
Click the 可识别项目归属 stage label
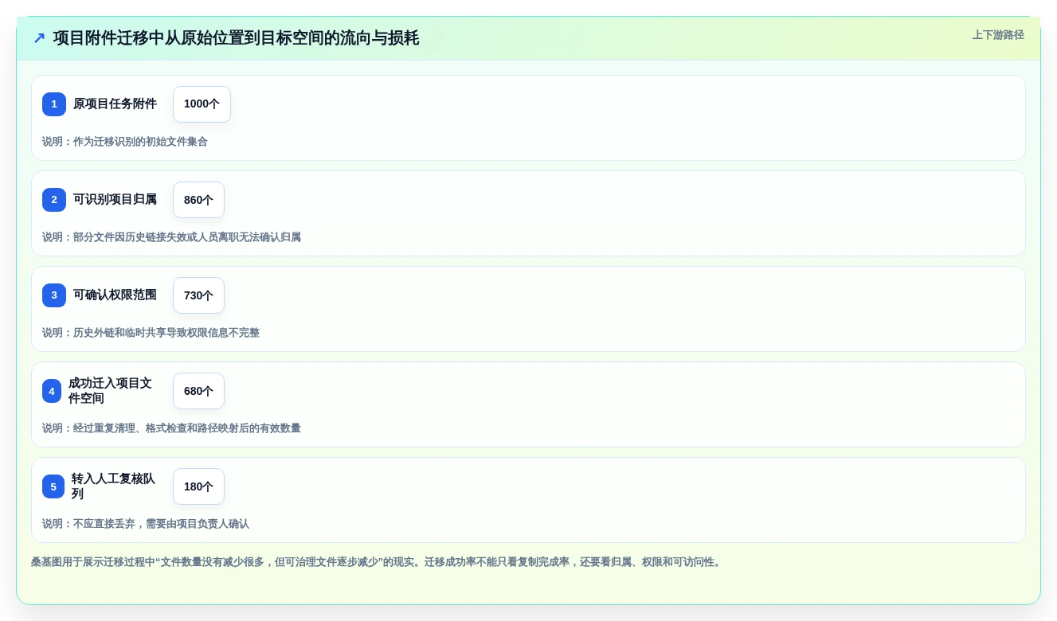pos(115,200)
